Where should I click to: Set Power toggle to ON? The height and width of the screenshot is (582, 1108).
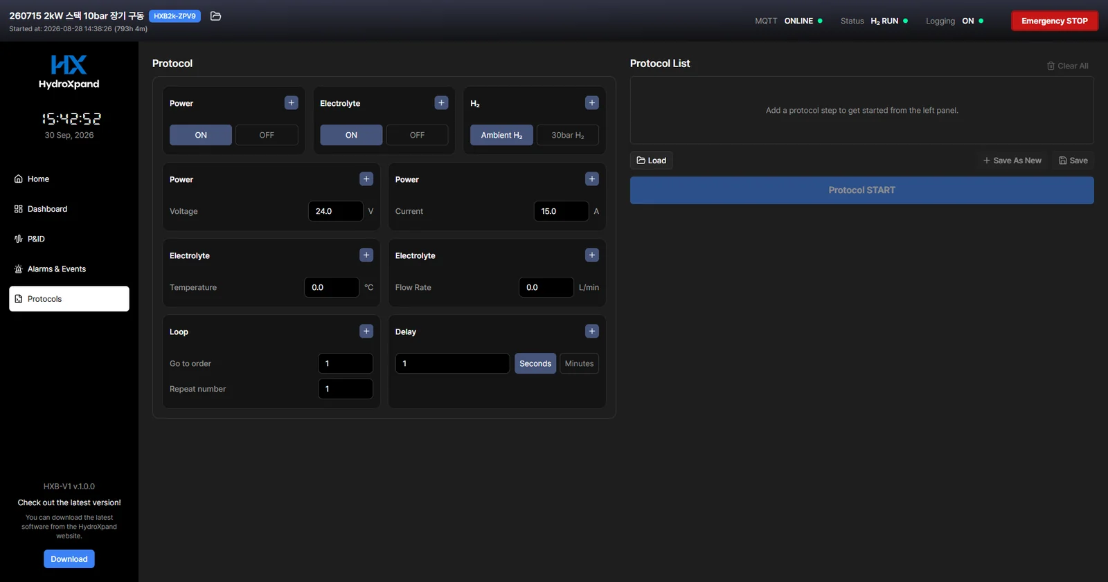pyautogui.click(x=201, y=135)
